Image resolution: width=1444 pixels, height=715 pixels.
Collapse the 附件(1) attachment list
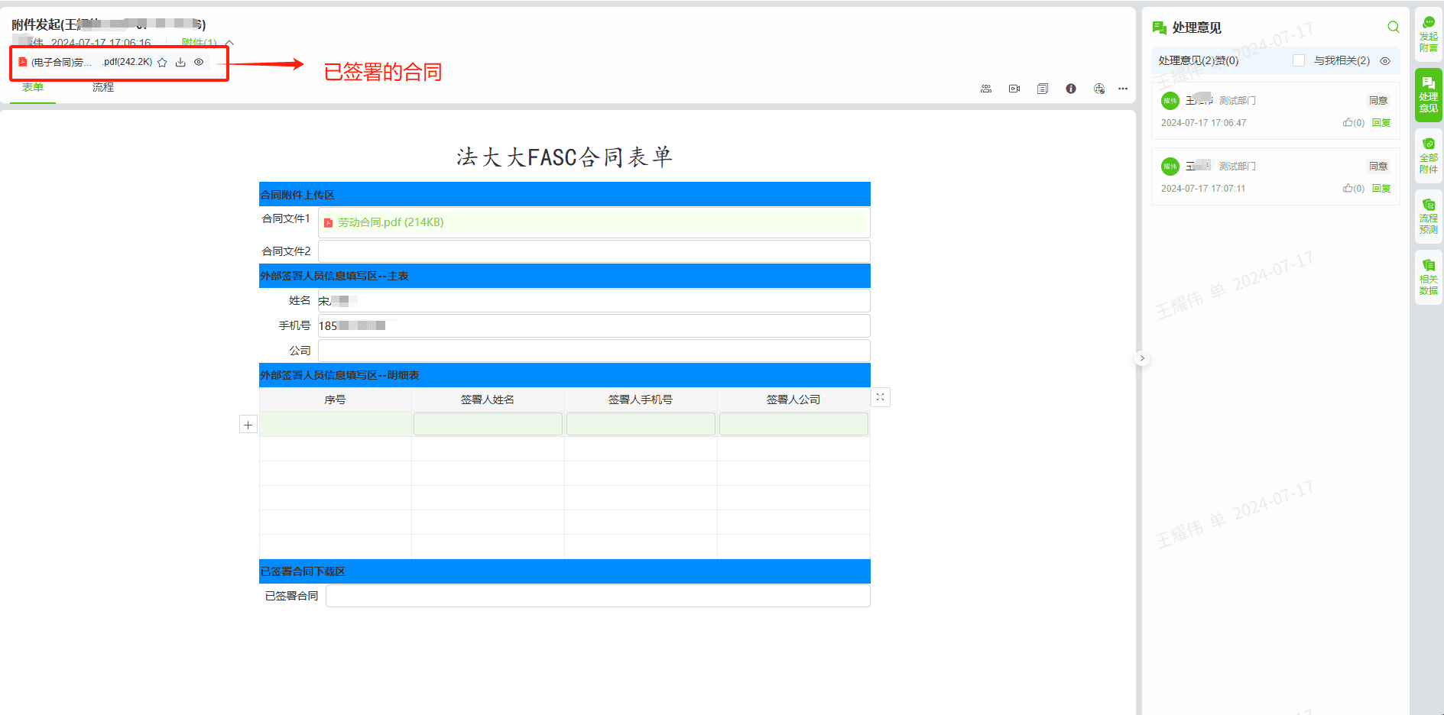point(229,43)
